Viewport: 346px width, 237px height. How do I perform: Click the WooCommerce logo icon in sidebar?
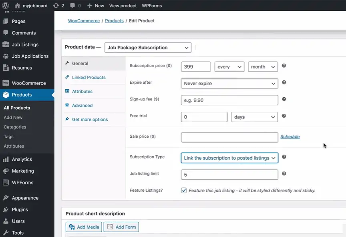(x=6, y=83)
